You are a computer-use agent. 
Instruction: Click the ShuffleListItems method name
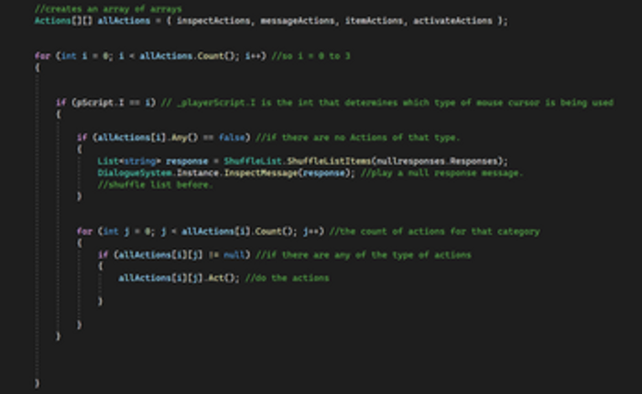tap(329, 161)
